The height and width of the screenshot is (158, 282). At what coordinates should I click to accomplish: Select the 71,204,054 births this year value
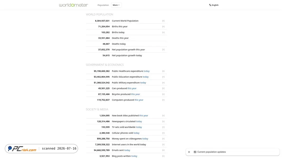coord(104,27)
